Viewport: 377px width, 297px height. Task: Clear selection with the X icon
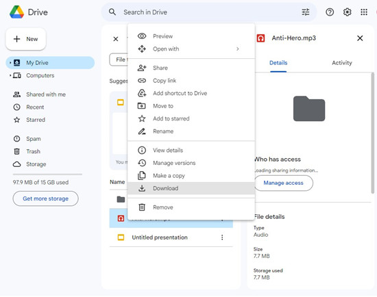(x=116, y=39)
